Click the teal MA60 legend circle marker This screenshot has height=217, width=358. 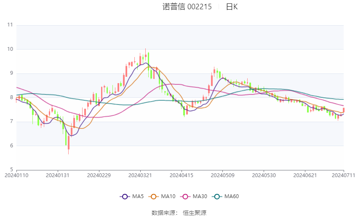click(216, 196)
